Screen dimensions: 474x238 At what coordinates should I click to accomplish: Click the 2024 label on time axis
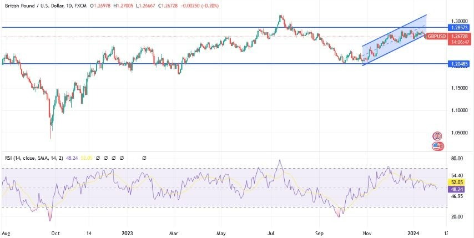pyautogui.click(x=414, y=234)
